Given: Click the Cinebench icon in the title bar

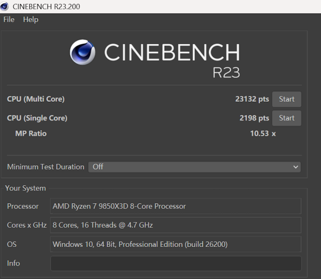Looking at the screenshot, I should 6,6.
